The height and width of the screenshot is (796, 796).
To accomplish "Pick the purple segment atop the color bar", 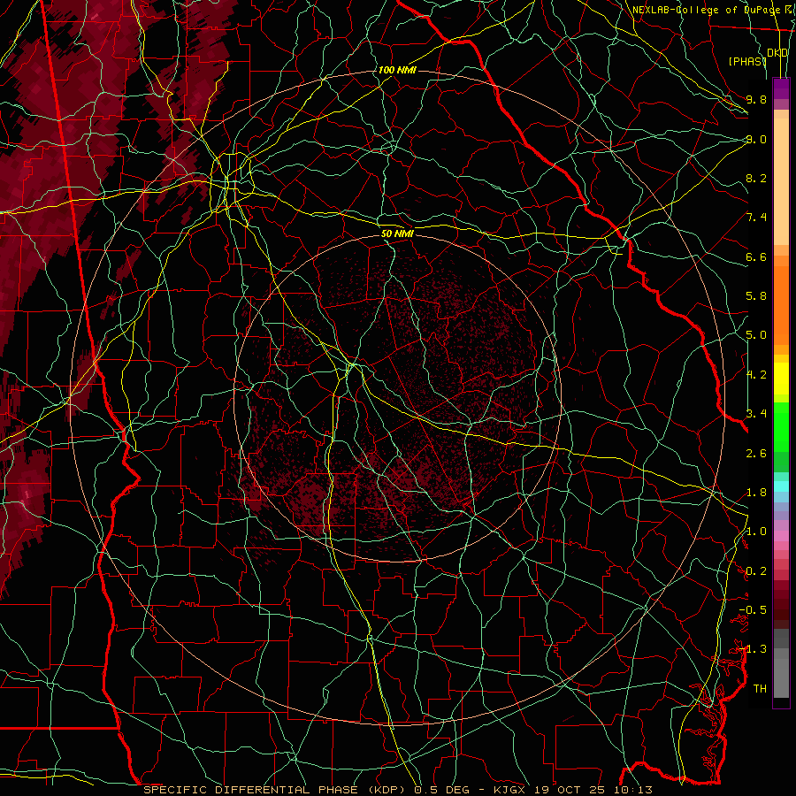I will pyautogui.click(x=781, y=88).
